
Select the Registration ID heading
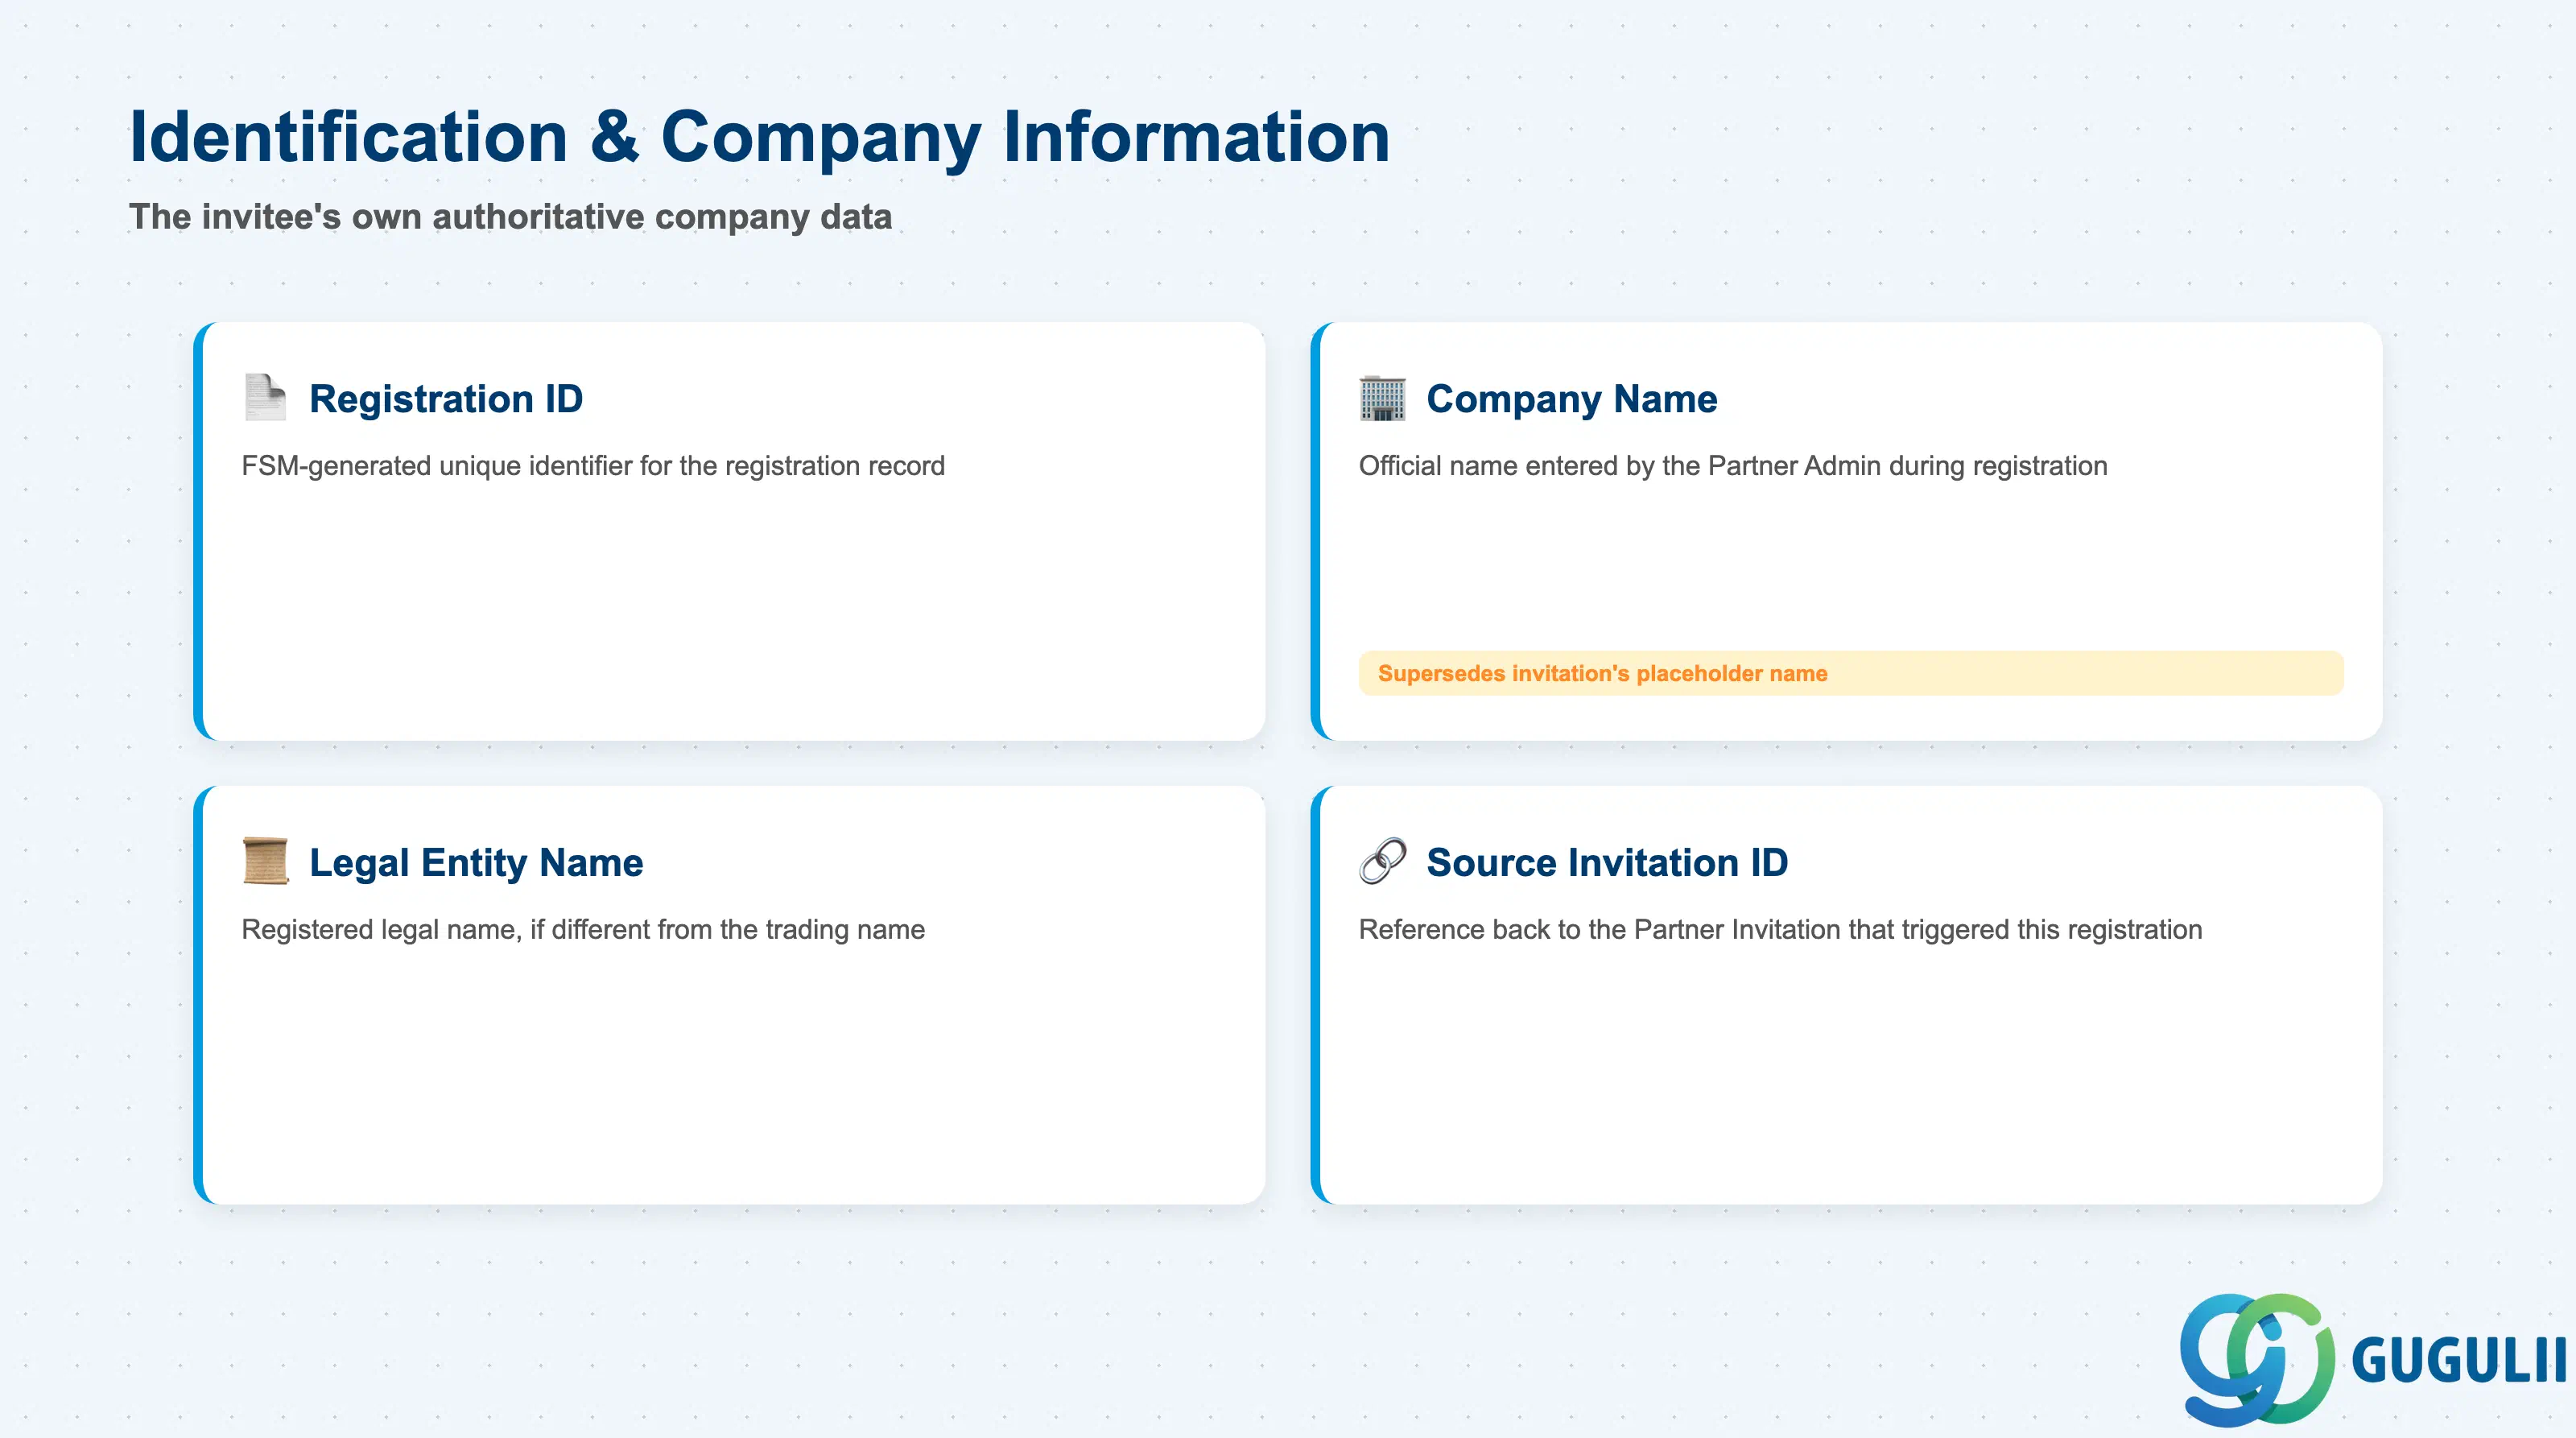[446, 399]
